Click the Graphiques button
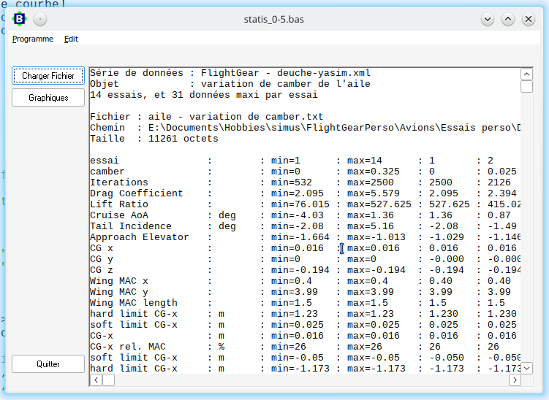The height and width of the screenshot is (400, 549). click(48, 98)
